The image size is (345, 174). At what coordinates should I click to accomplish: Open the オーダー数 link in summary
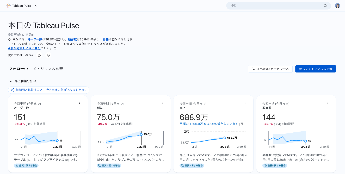(x=35, y=39)
